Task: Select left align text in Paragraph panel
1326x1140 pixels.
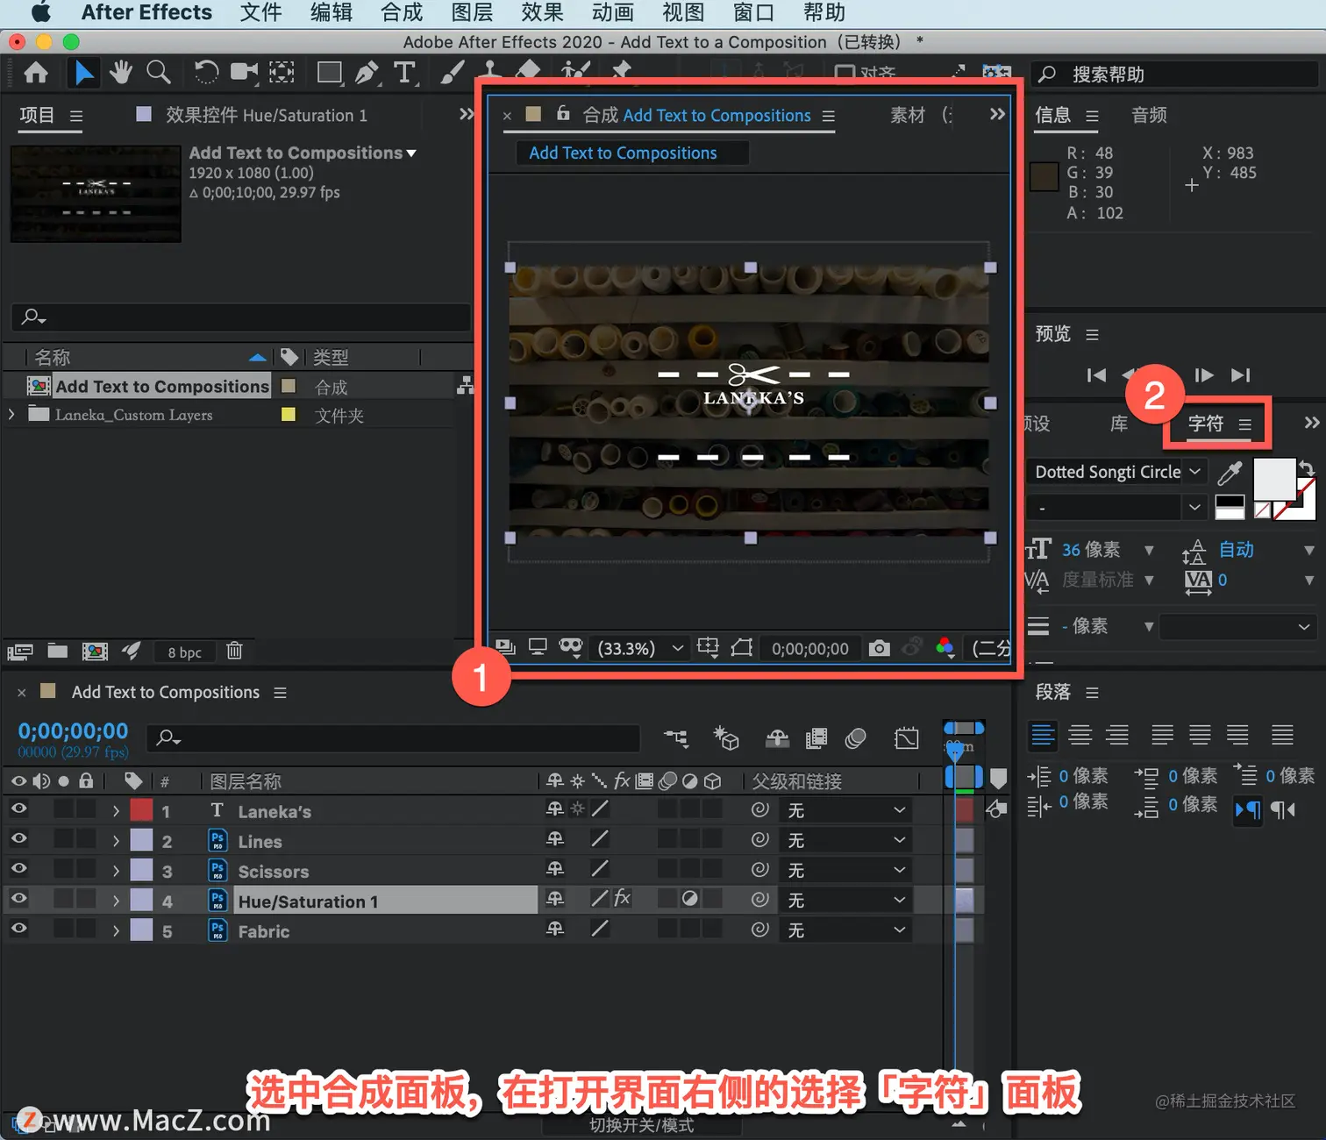Action: (x=1043, y=735)
